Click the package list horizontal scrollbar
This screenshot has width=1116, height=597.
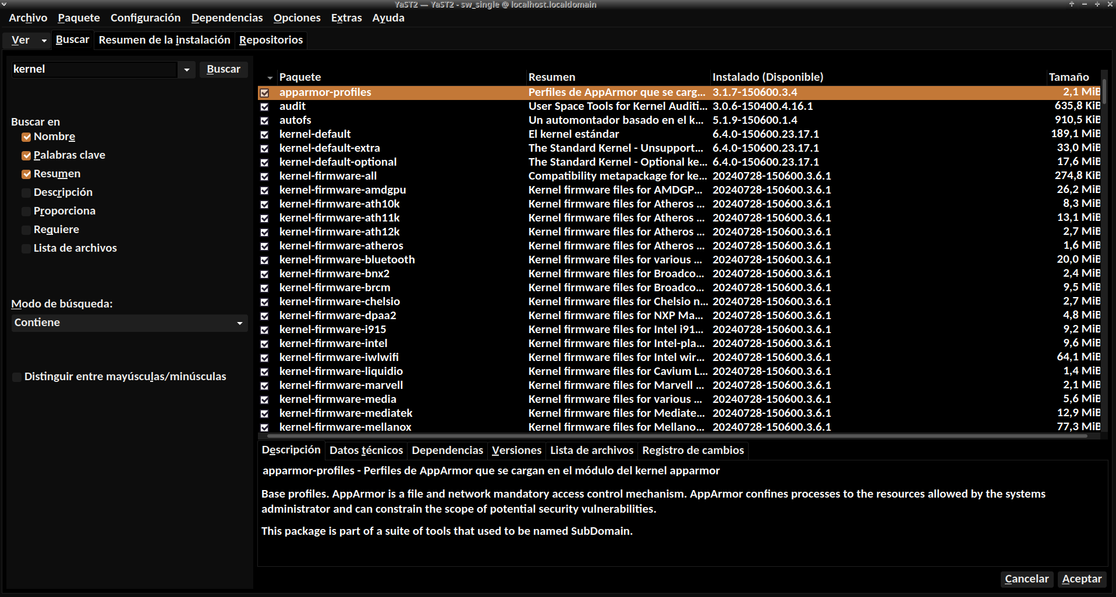[x=678, y=436]
